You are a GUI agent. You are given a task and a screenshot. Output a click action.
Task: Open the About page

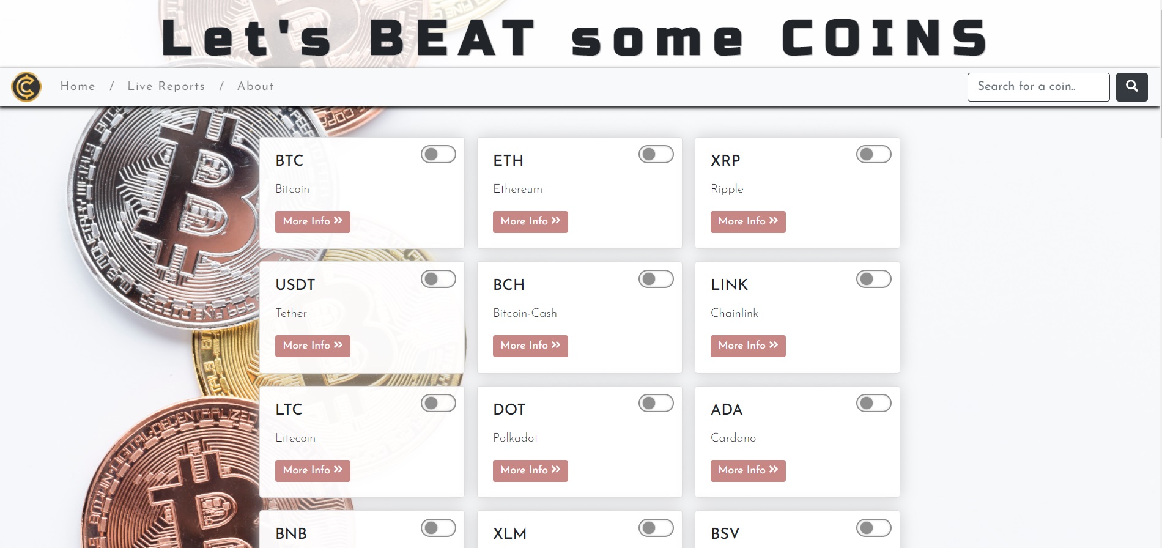[256, 86]
